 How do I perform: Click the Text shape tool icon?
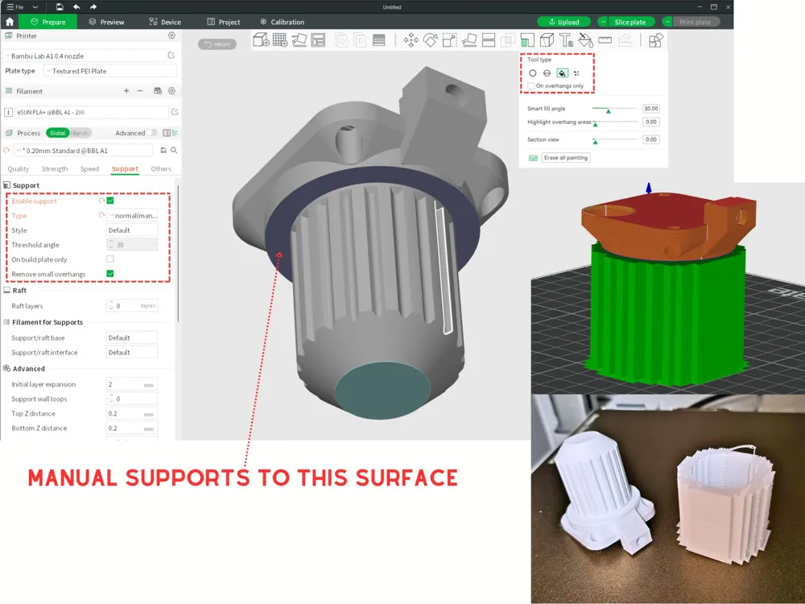[566, 40]
